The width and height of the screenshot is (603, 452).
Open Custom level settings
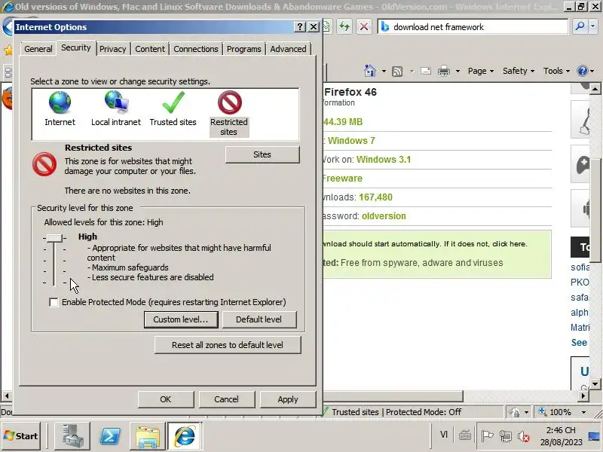(x=181, y=319)
